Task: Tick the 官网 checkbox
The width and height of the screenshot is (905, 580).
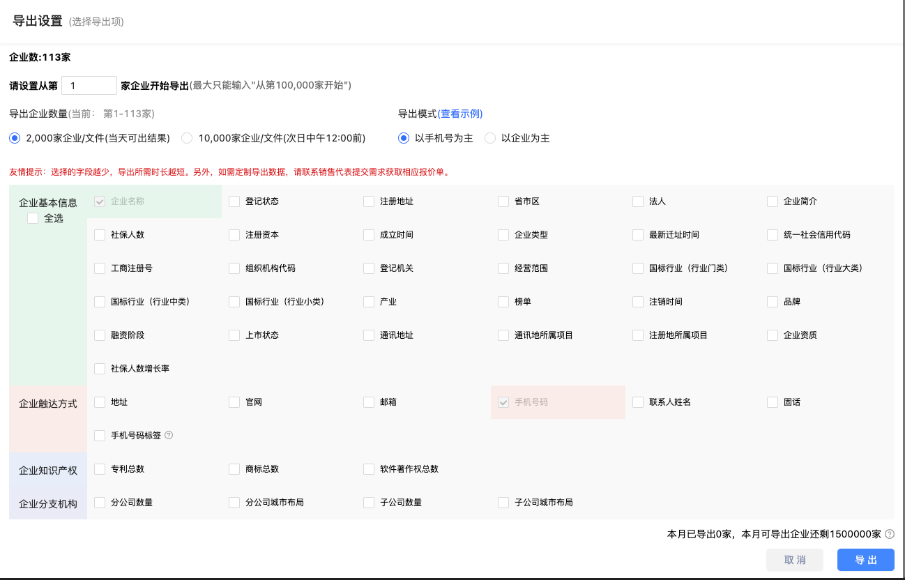Action: coord(234,402)
